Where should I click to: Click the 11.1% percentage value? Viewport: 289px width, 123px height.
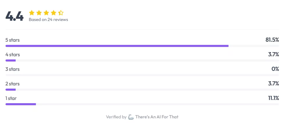[274, 98]
